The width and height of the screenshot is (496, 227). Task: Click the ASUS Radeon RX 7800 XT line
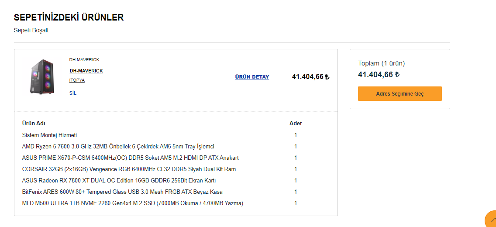(x=119, y=181)
